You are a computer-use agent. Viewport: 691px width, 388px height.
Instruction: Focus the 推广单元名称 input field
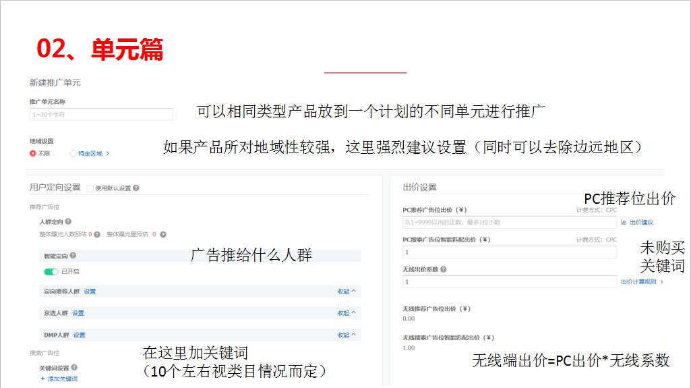coord(101,114)
